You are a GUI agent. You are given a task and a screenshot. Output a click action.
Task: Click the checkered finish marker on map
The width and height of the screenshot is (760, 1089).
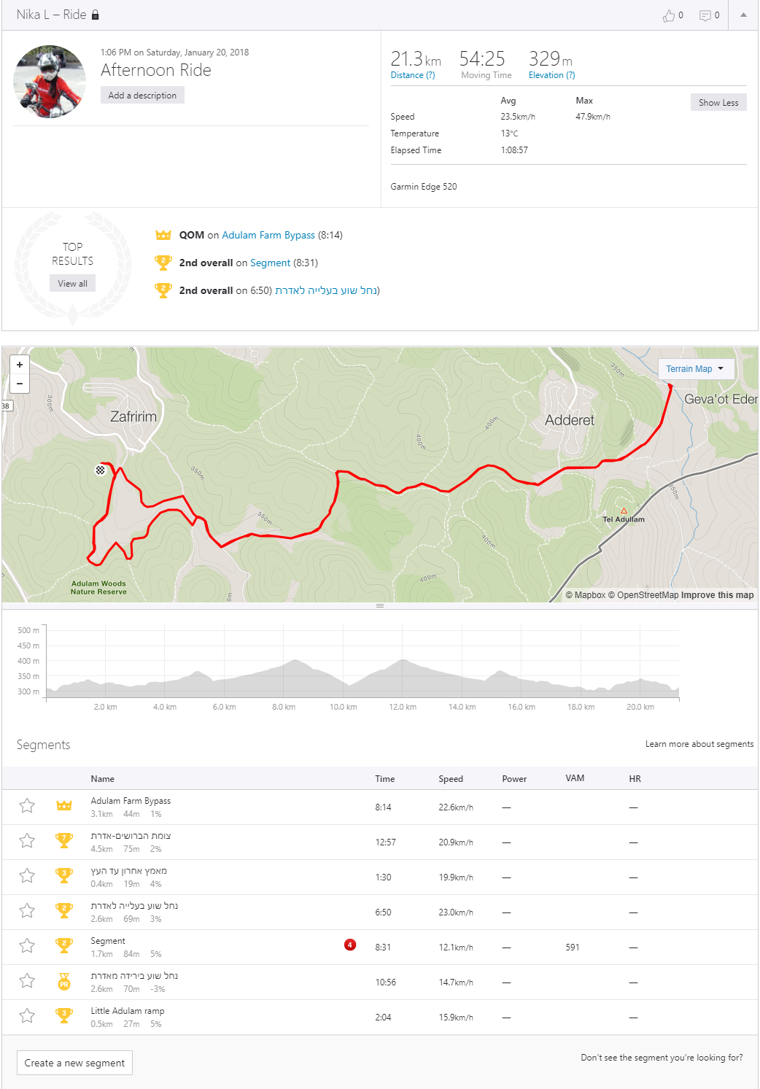(101, 470)
